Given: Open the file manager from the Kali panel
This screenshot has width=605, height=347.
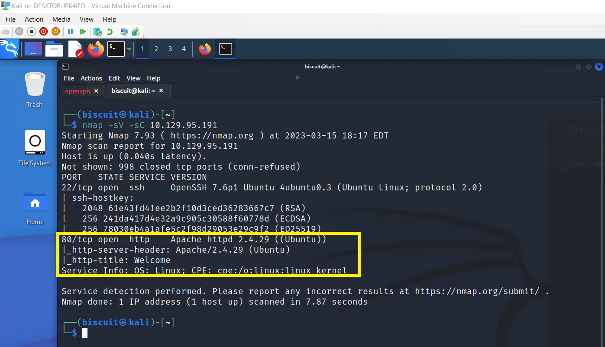Looking at the screenshot, I should pyautogui.click(x=54, y=49).
